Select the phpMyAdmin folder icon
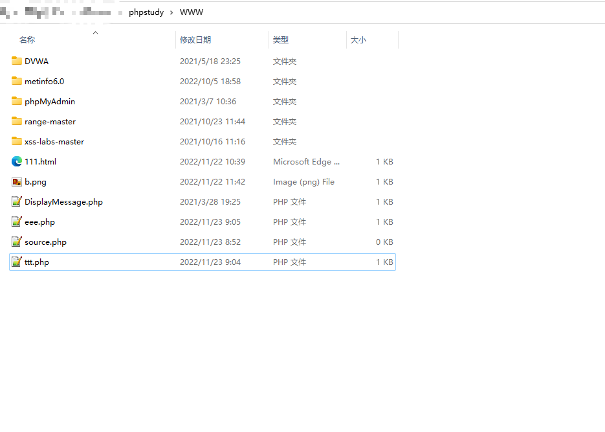 tap(17, 101)
